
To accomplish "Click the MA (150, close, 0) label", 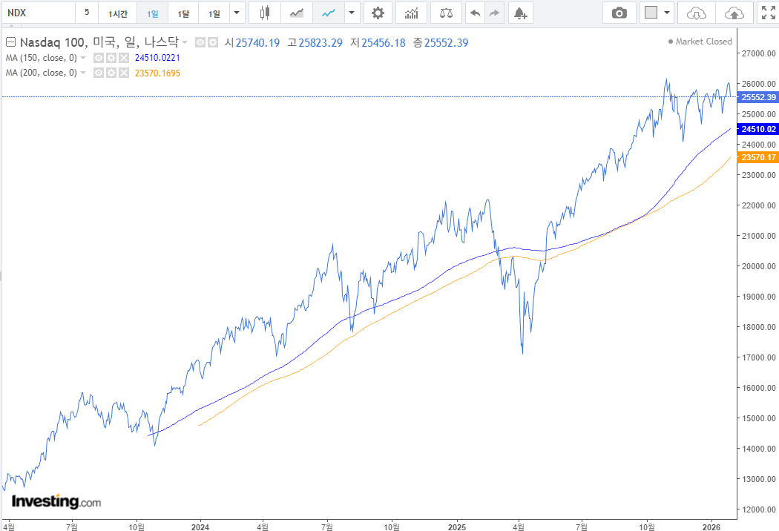I will click(x=42, y=58).
